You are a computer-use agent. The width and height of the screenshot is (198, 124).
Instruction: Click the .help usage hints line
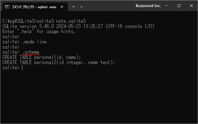click(x=39, y=31)
